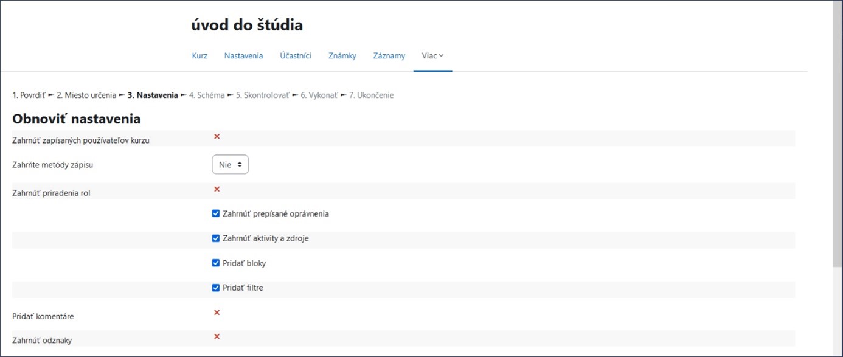This screenshot has width=843, height=357.
Task: Disable the Pridať bloky checkbox
Action: point(215,263)
